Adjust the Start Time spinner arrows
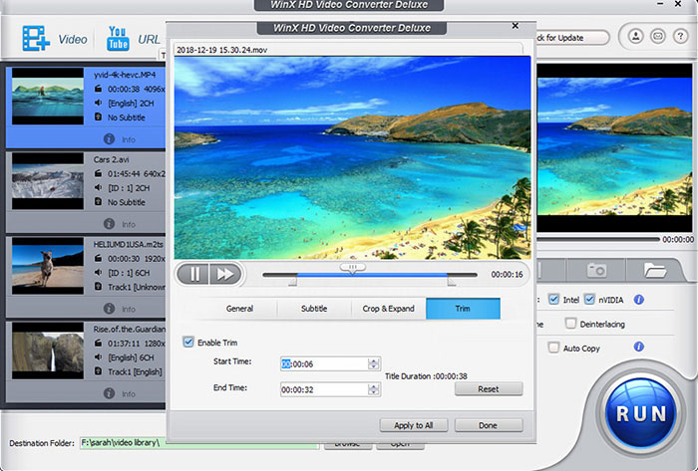Viewport: 698px width, 471px height. point(374,363)
